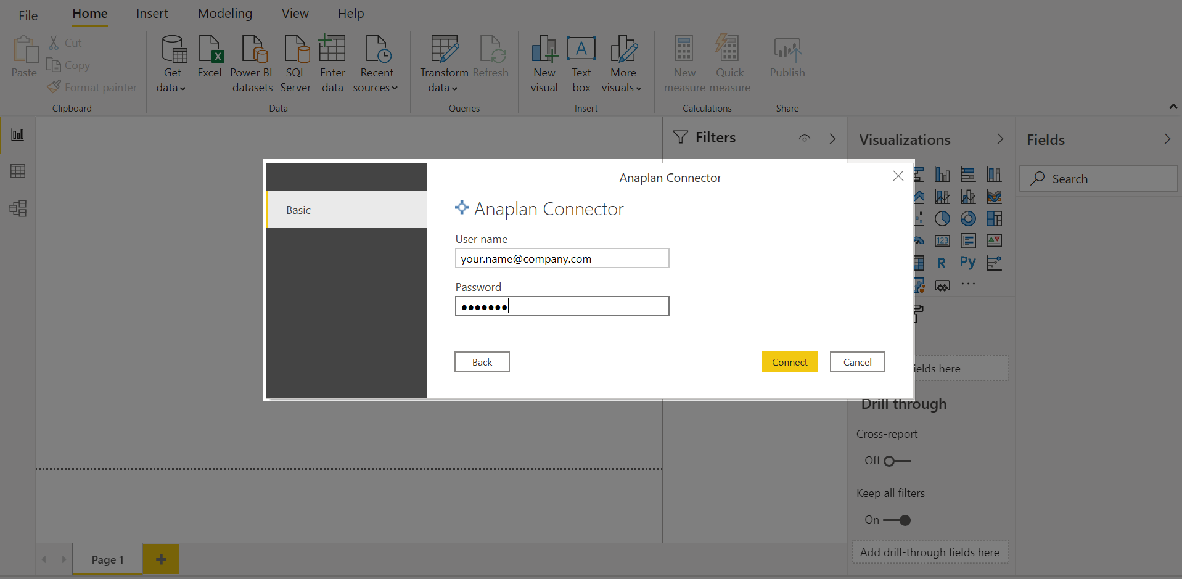
Task: Collapse the ribbon with caret arrow
Action: (1173, 107)
